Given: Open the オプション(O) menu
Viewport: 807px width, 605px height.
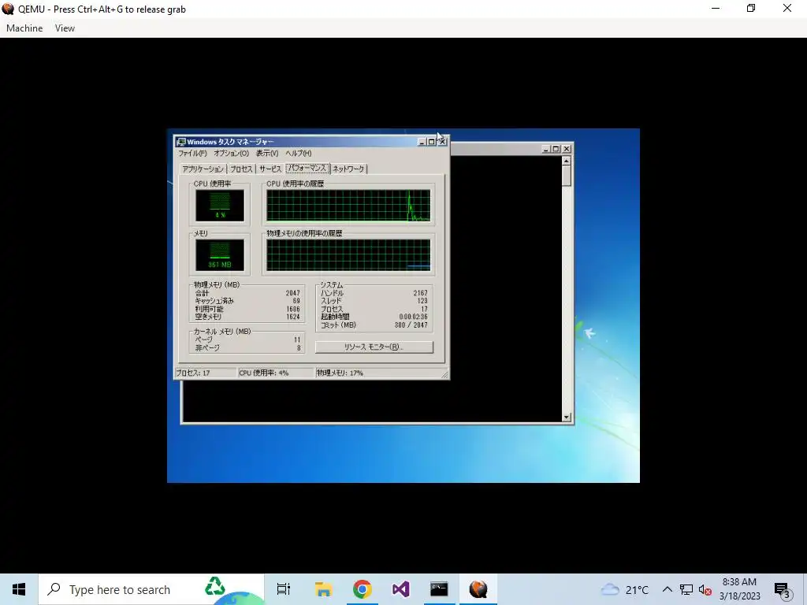Looking at the screenshot, I should (x=231, y=154).
